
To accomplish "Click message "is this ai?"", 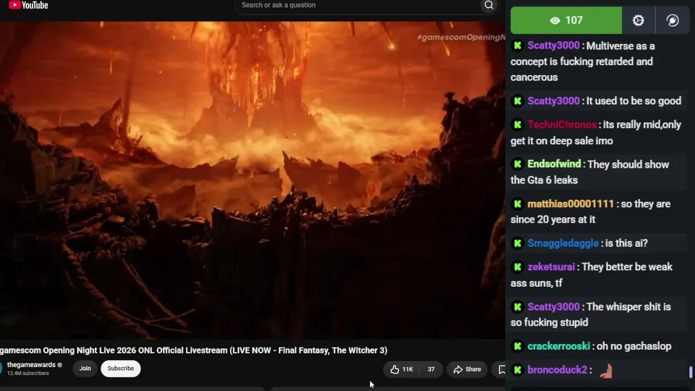I will click(x=626, y=243).
